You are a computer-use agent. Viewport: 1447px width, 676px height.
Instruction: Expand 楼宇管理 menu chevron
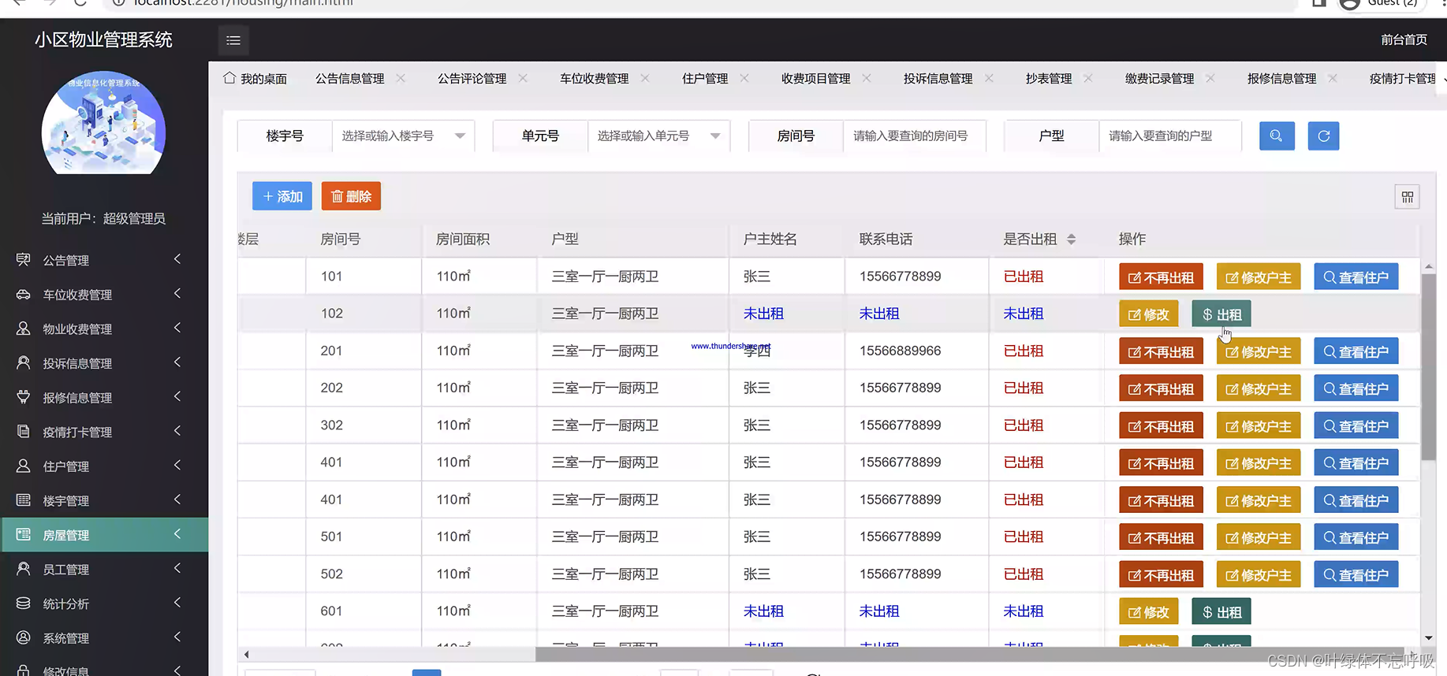click(177, 500)
